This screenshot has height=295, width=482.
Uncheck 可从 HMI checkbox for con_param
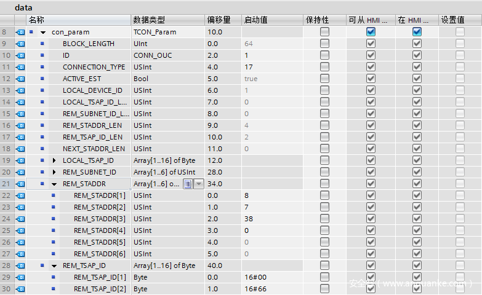(371, 32)
